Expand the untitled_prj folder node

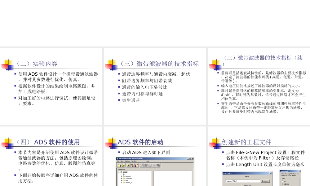[x=122, y=183]
